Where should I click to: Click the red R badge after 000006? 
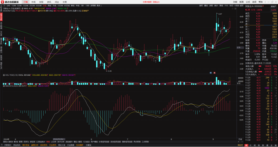click(263, 6)
